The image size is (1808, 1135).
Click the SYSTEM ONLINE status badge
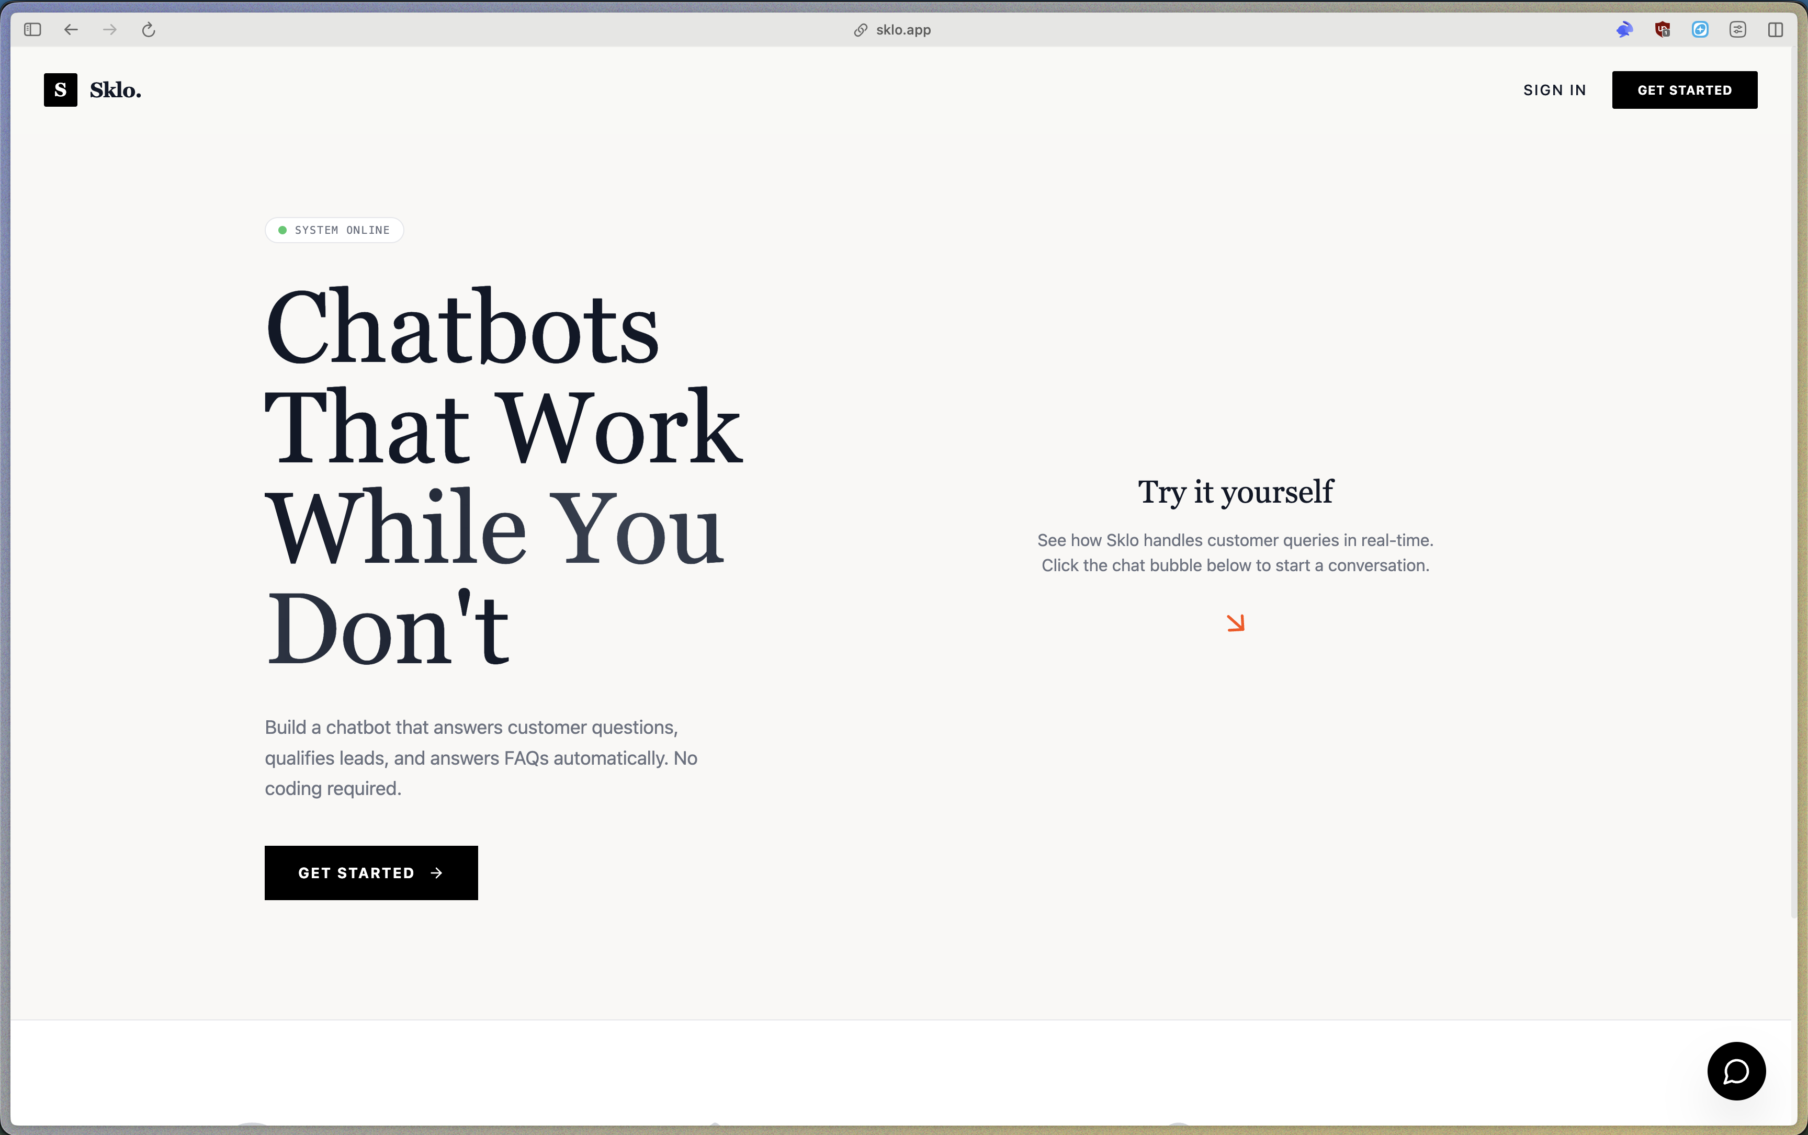pyautogui.click(x=334, y=231)
